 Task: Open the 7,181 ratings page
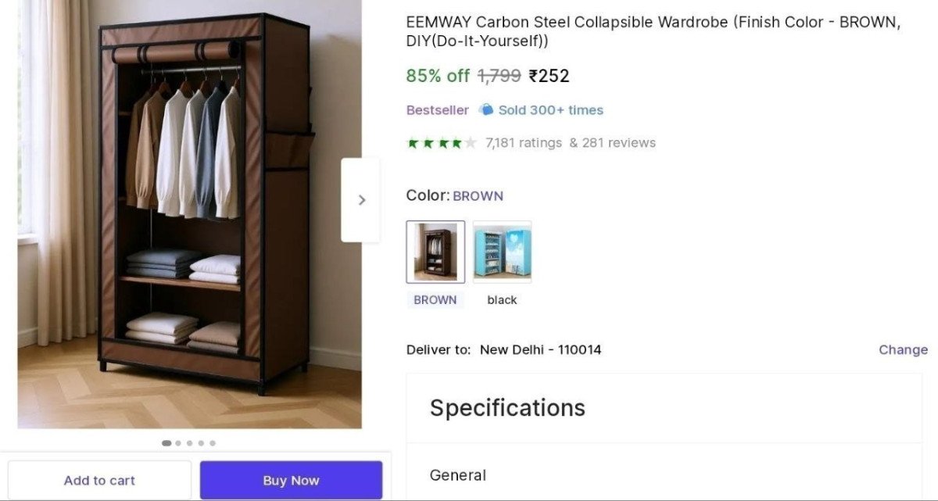point(522,143)
